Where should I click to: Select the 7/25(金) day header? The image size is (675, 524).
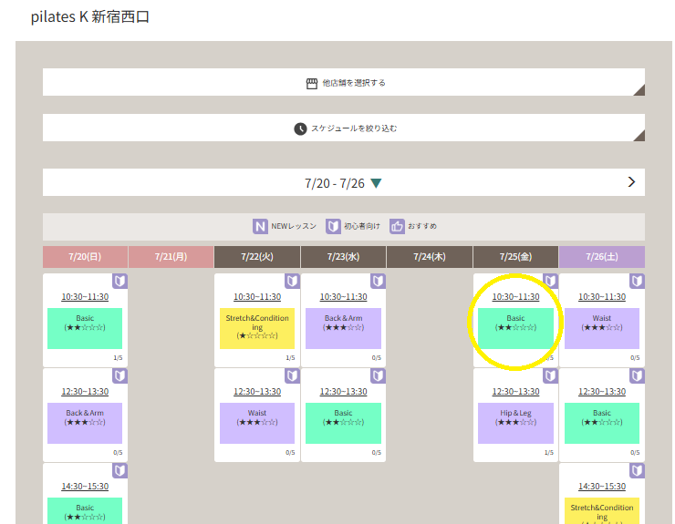tap(515, 257)
